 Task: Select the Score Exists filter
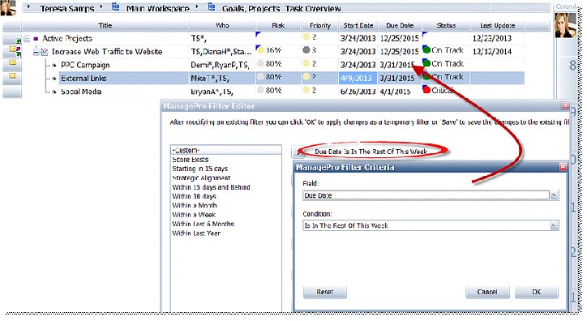coord(191,160)
